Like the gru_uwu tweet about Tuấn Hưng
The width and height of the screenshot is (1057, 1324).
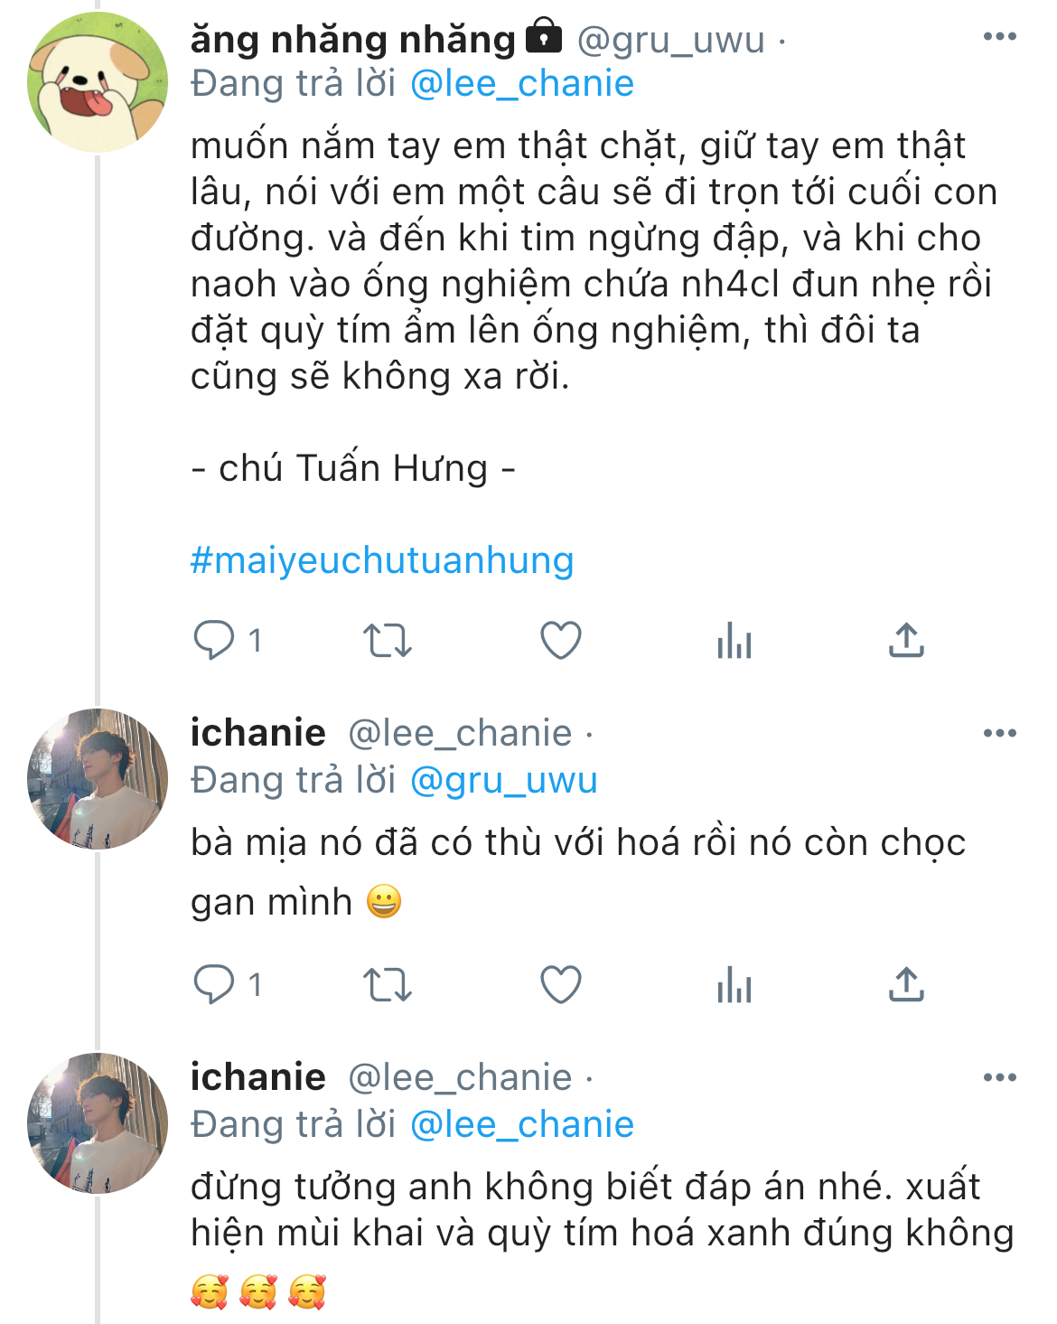(x=560, y=640)
